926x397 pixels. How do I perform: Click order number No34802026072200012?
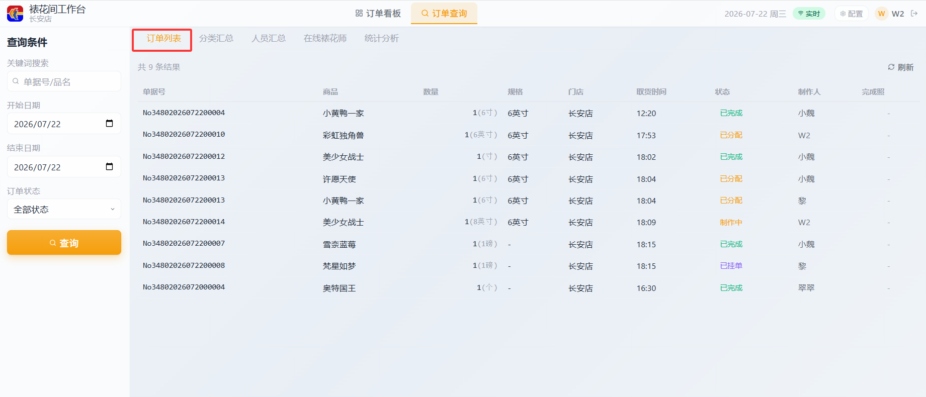[x=184, y=156]
